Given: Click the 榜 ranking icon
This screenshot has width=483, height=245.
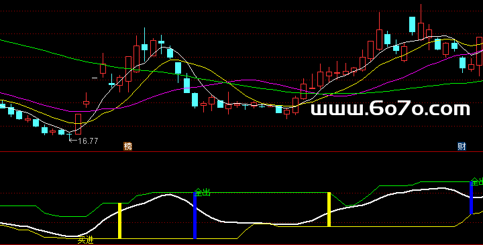Looking at the screenshot, I should click(128, 147).
